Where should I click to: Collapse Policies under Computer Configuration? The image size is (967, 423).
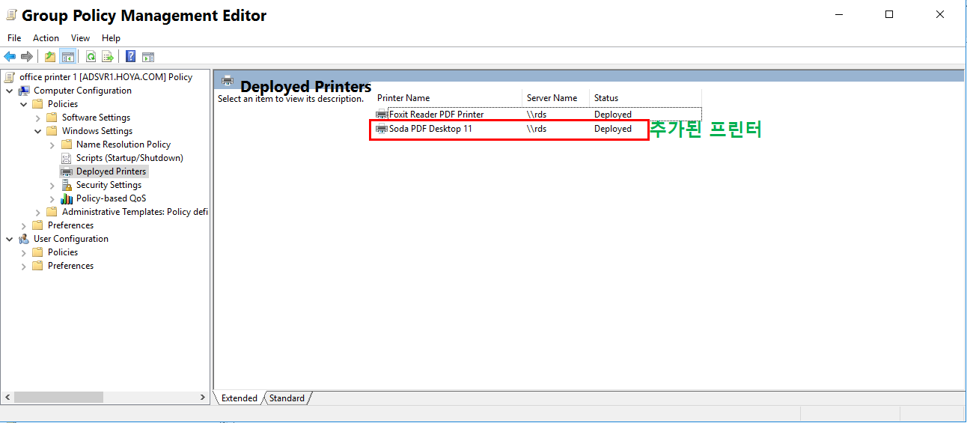[x=24, y=104]
